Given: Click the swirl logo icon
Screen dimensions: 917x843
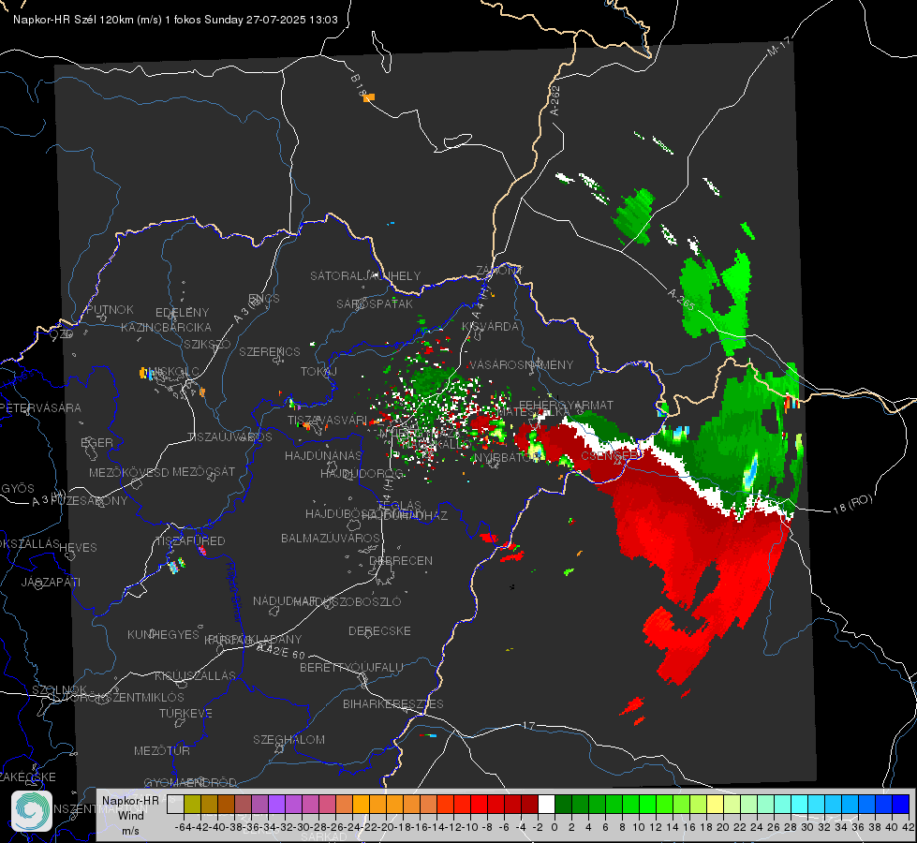Looking at the screenshot, I should coord(32,810).
